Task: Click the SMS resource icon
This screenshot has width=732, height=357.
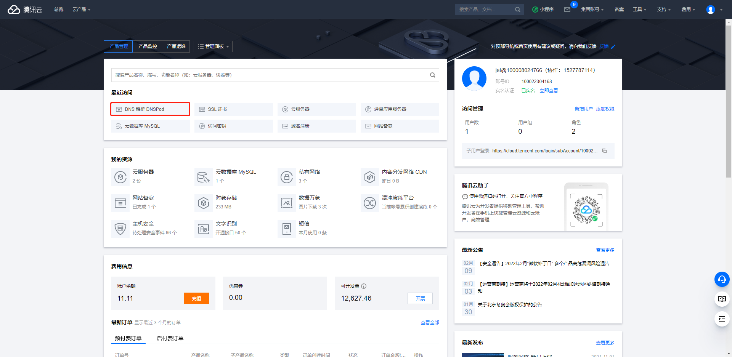Action: pyautogui.click(x=287, y=229)
